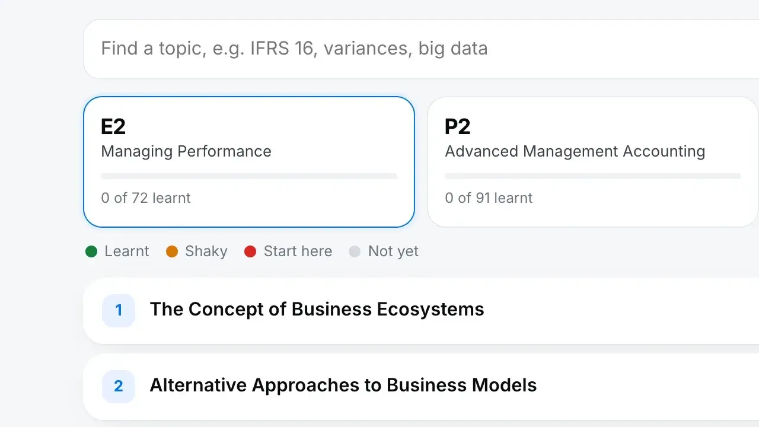The height and width of the screenshot is (427, 759).
Task: Click the number 1 section badge
Action: click(x=119, y=310)
